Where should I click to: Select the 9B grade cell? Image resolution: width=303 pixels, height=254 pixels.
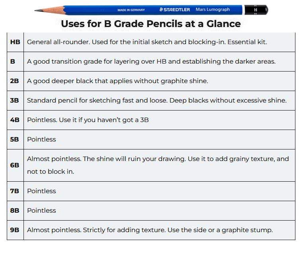point(15,230)
